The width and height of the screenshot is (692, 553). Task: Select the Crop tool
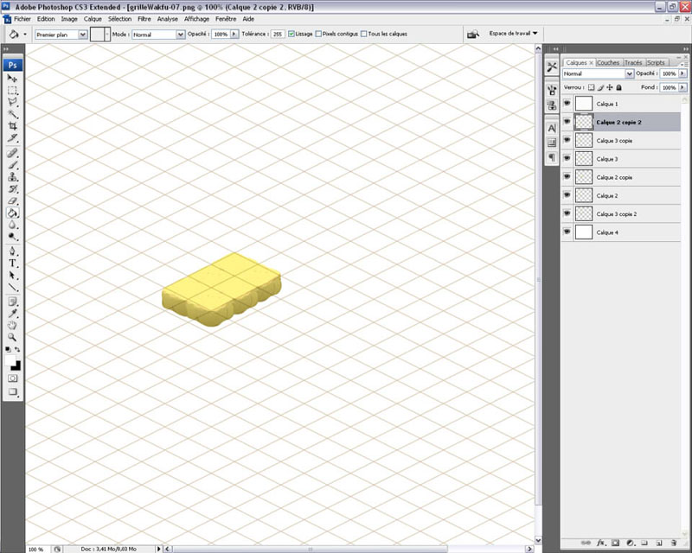click(x=12, y=126)
